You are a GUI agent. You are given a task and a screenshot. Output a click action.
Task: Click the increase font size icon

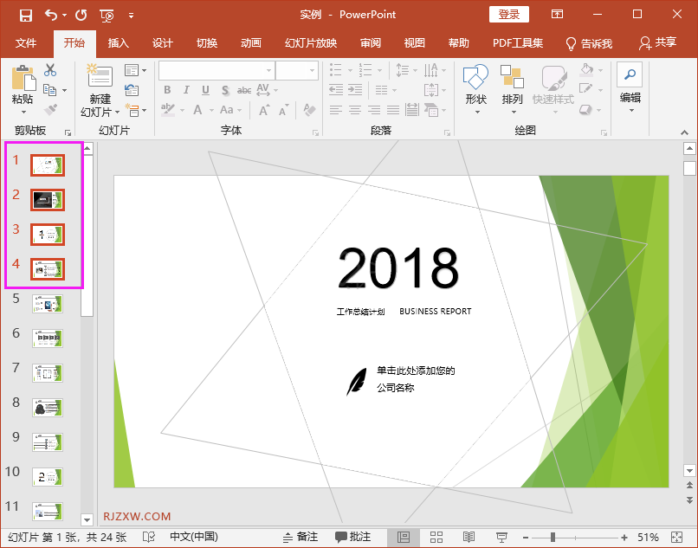tap(264, 109)
